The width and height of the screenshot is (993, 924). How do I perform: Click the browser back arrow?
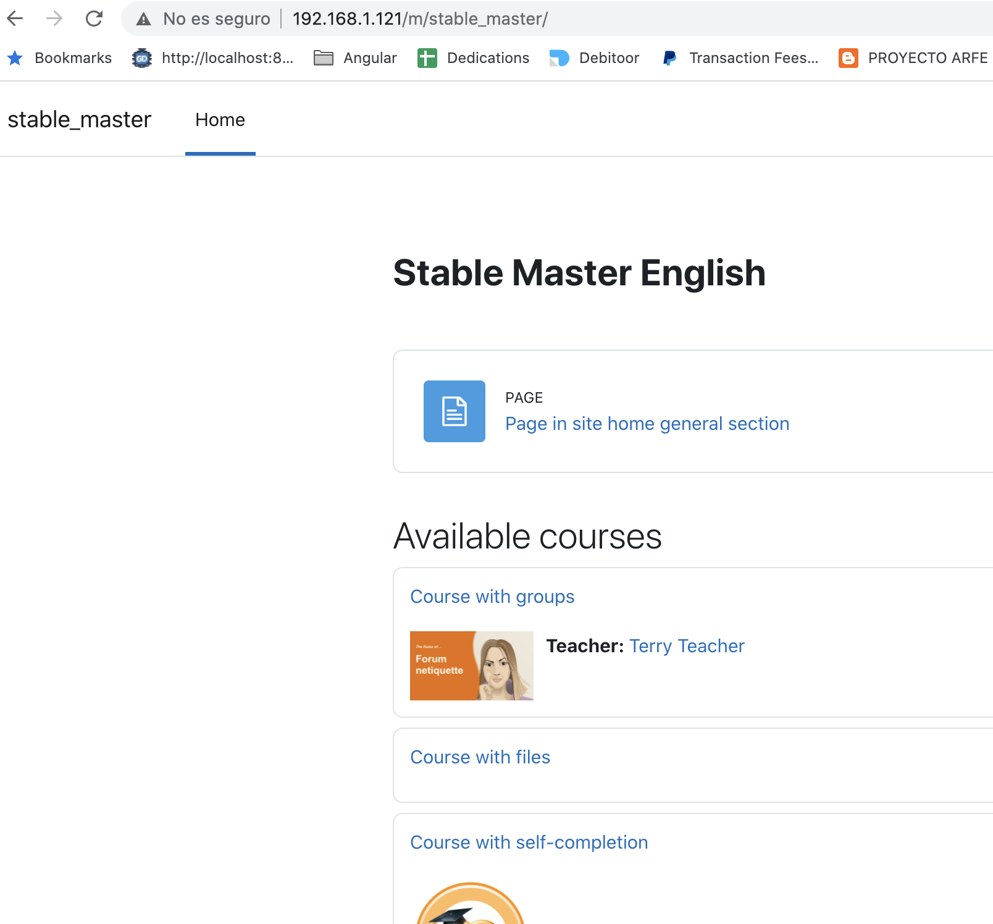click(x=15, y=19)
